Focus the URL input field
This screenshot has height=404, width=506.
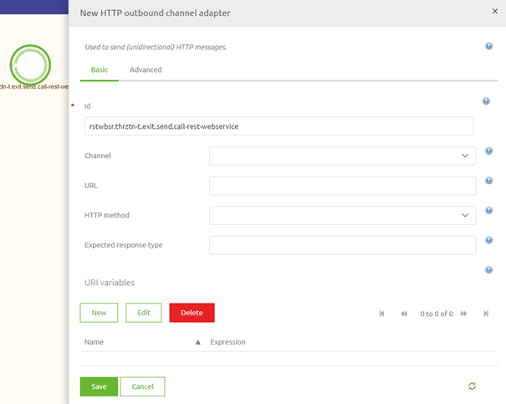[342, 186]
